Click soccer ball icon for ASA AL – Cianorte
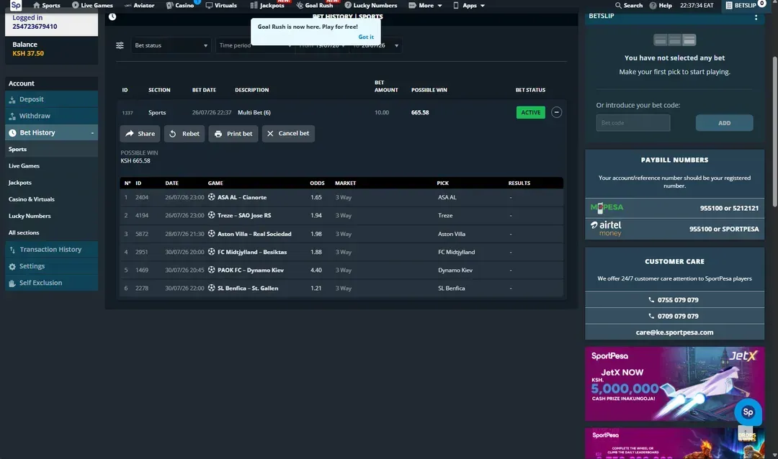778x459 pixels. click(x=211, y=197)
